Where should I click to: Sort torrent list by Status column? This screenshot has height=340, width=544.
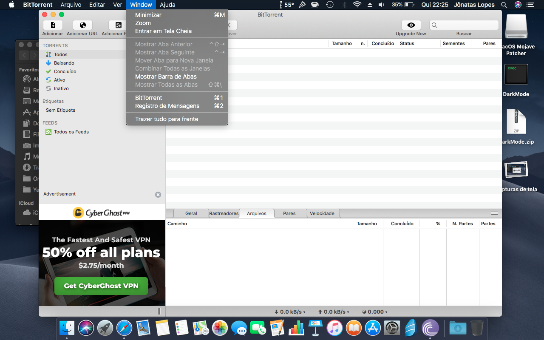(419, 43)
